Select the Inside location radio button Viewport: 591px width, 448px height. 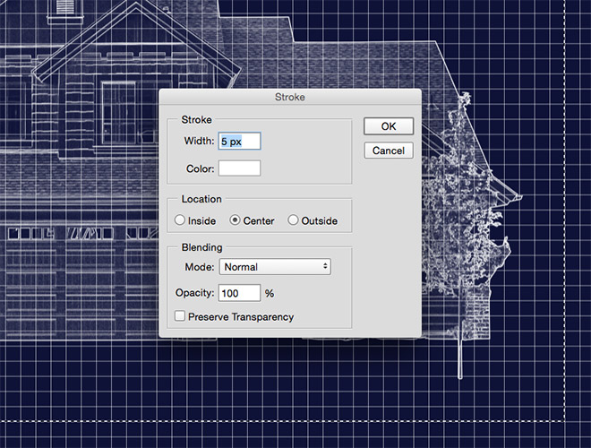coord(180,220)
